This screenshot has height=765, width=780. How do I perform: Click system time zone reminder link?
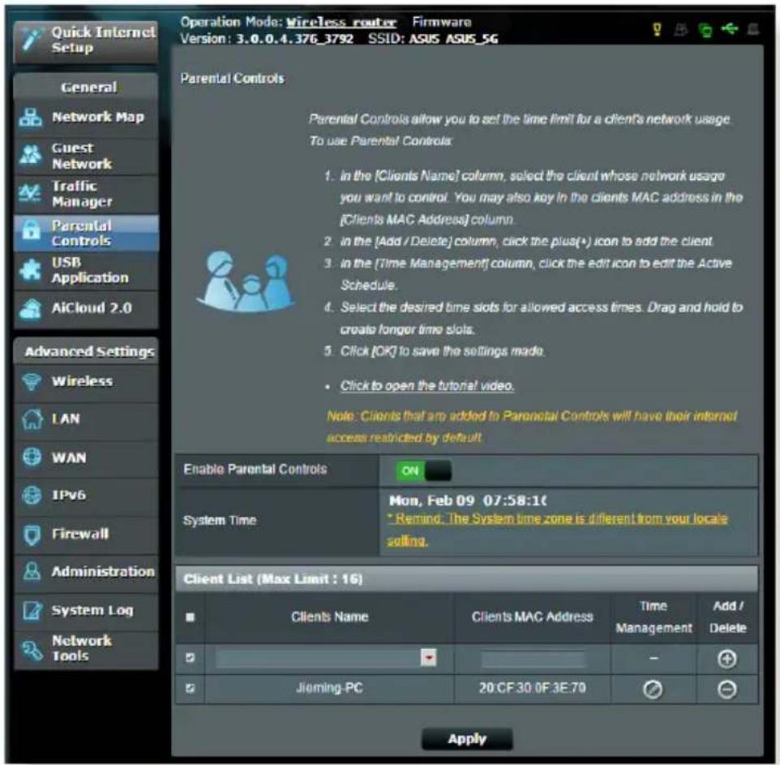click(x=557, y=530)
